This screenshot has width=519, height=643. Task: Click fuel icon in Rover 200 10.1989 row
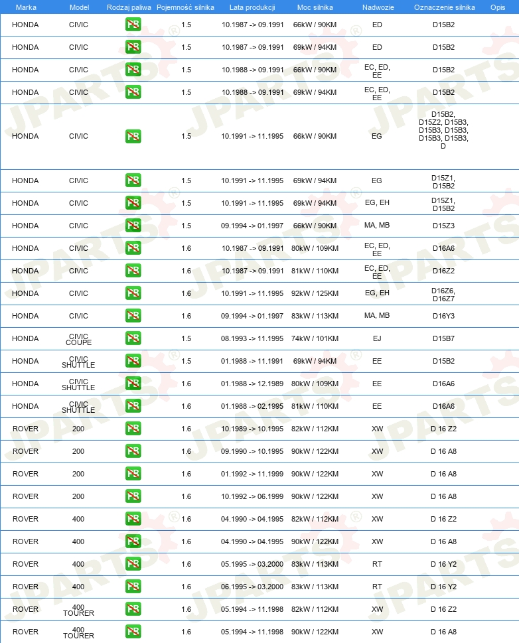tap(133, 429)
